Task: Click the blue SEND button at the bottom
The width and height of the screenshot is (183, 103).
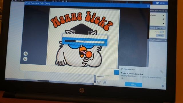Action: [x=133, y=85]
